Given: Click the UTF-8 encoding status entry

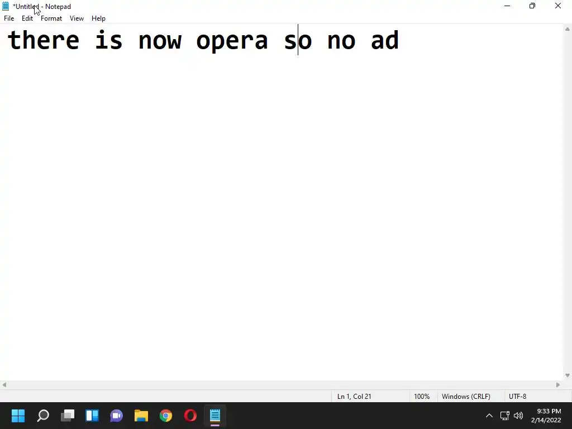Looking at the screenshot, I should point(517,397).
